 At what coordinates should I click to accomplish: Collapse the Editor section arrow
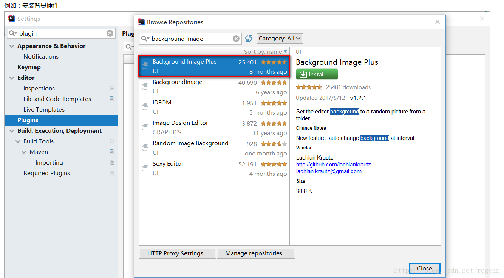coord(11,78)
